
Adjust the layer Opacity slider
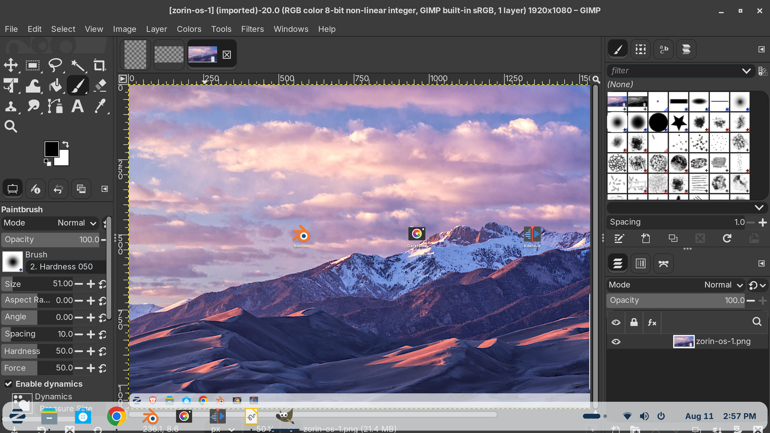point(676,300)
